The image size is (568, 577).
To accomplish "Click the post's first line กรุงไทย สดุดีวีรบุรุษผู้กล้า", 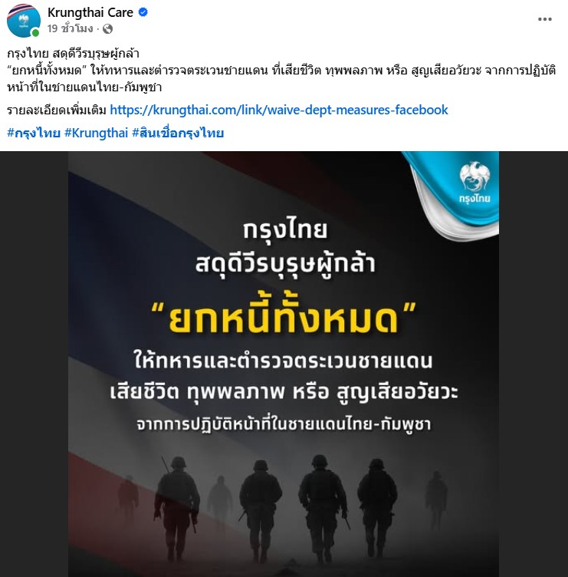I will pos(73,54).
